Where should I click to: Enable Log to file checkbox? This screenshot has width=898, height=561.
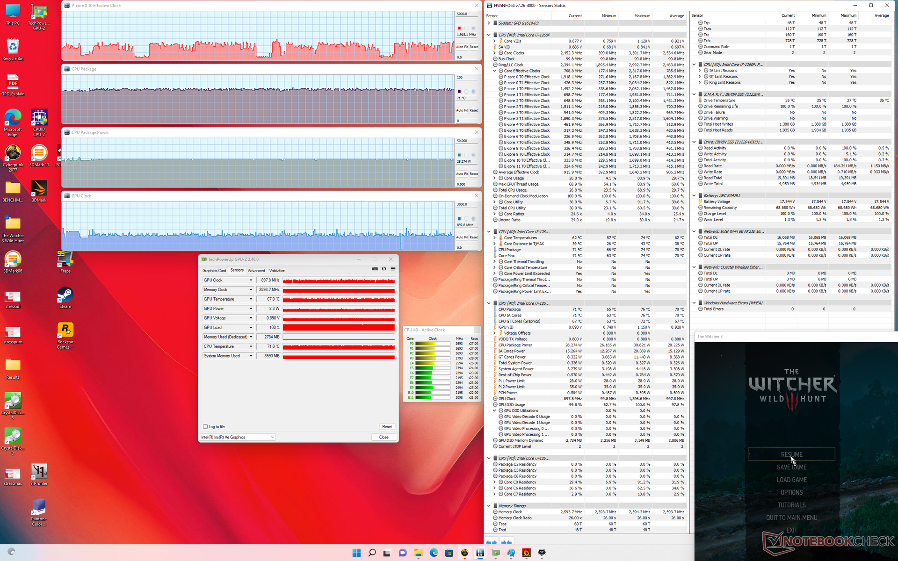pyautogui.click(x=205, y=426)
